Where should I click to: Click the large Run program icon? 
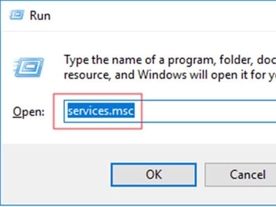[29, 67]
